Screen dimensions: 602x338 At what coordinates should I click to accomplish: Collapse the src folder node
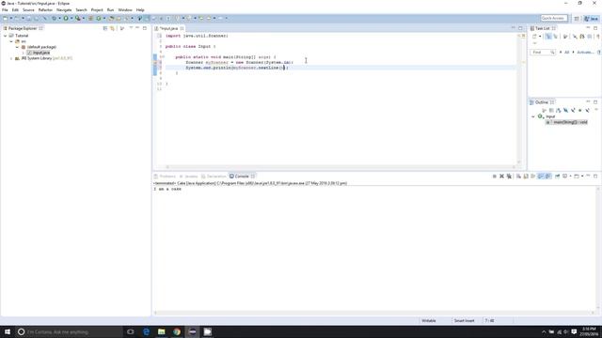11,41
